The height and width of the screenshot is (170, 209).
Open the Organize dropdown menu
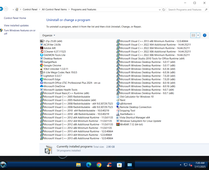[x=49, y=35]
